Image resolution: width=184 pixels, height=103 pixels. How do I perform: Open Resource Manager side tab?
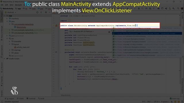pyautogui.click(x=2, y=33)
